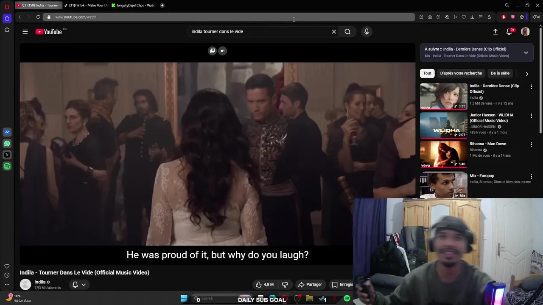Open Opera sidebar bookmarks star

click(x=7, y=30)
